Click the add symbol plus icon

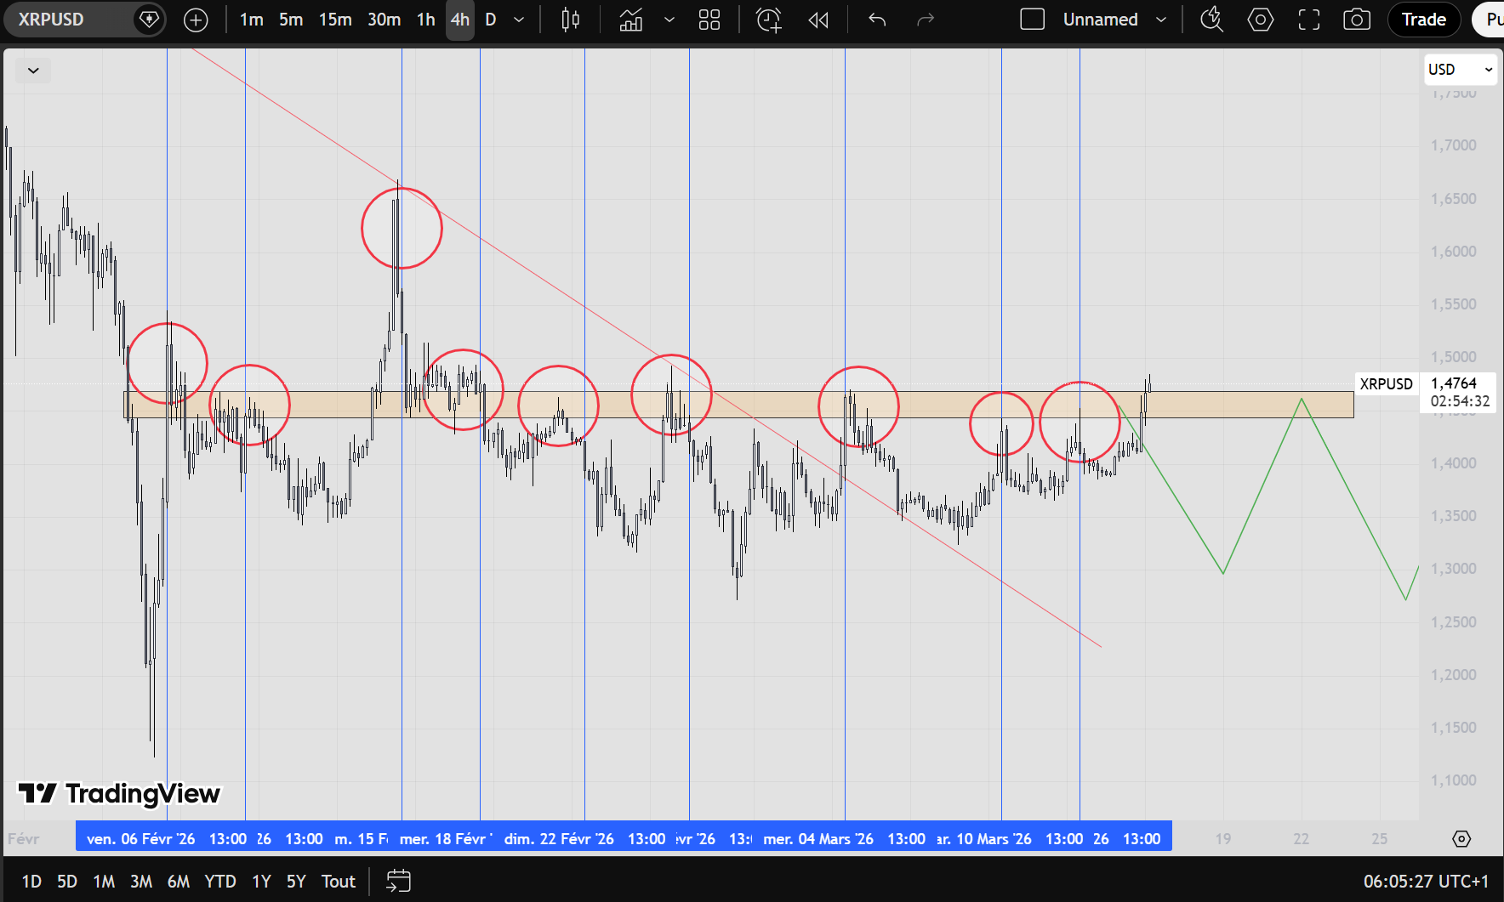[x=196, y=20]
